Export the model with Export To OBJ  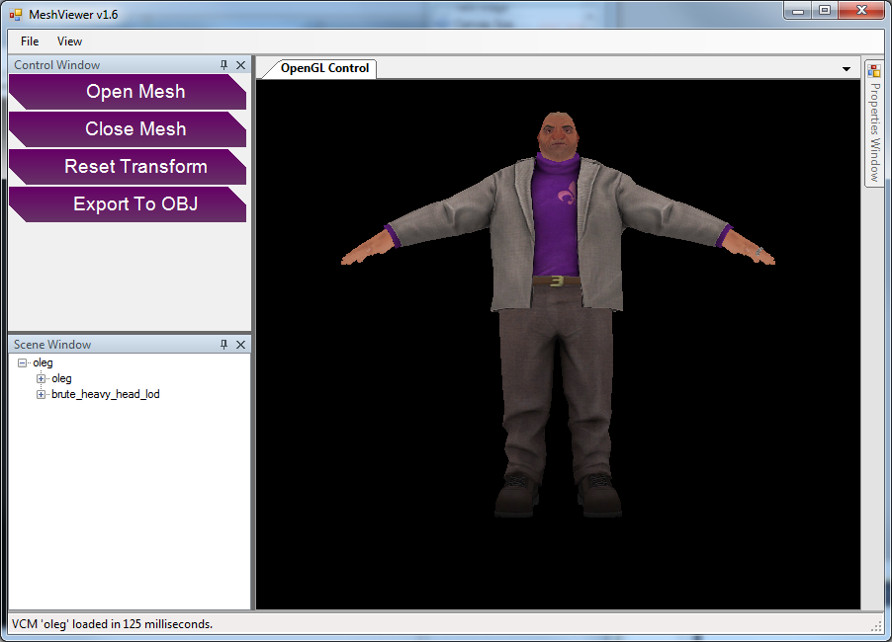click(x=128, y=204)
